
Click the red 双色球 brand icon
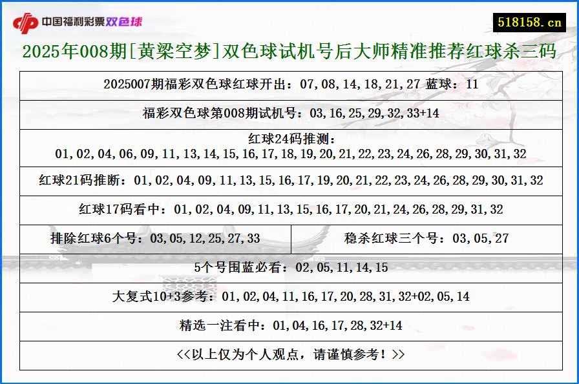[x=125, y=21]
